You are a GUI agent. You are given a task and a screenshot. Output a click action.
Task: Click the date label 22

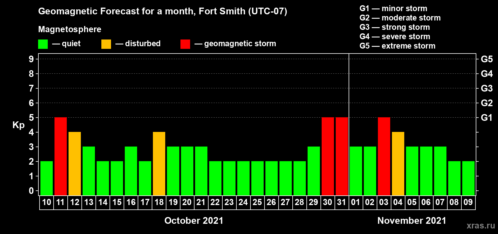(215, 202)
